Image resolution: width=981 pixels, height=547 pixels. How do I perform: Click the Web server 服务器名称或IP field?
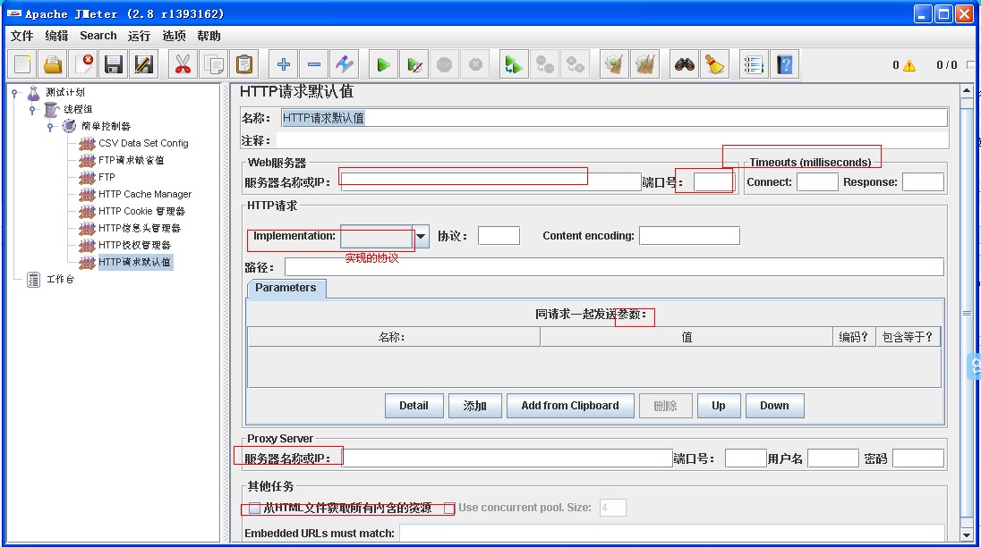click(x=491, y=182)
